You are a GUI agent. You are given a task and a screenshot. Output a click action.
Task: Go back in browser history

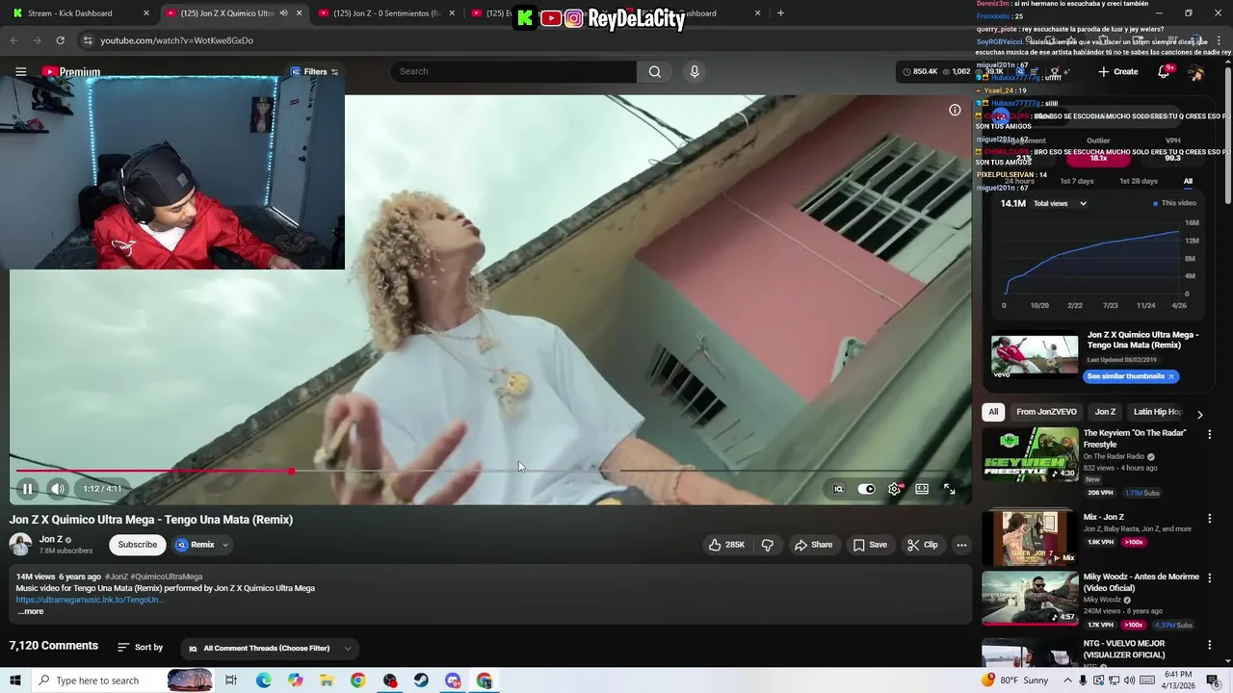13,40
